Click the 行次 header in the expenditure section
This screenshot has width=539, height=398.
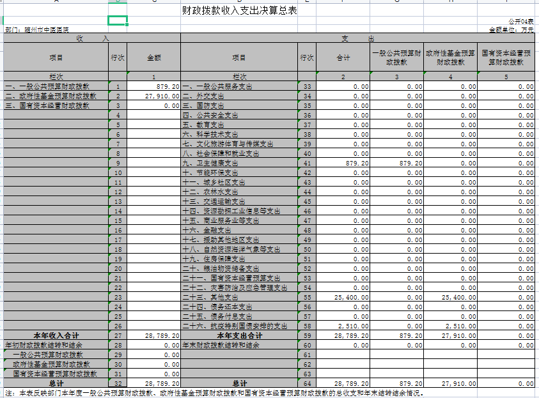306,56
